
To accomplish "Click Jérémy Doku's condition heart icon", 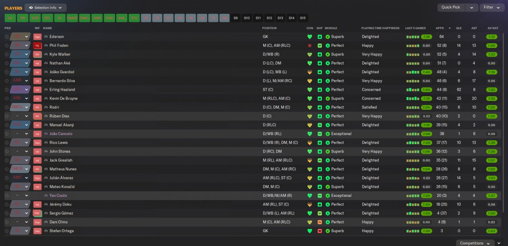I will pos(310,204).
